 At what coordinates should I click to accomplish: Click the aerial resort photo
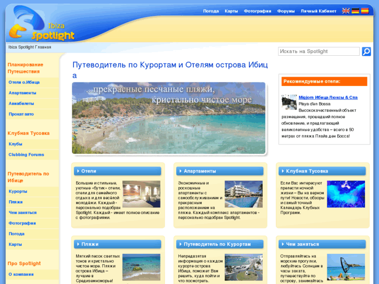[x=243, y=267]
